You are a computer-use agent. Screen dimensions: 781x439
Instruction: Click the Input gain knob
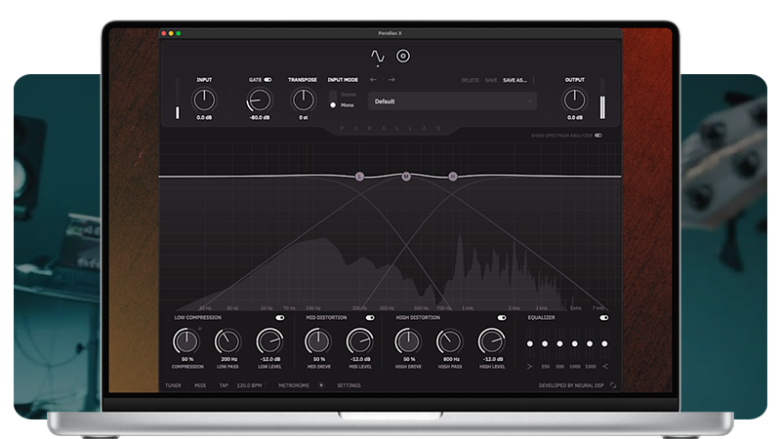[x=204, y=100]
